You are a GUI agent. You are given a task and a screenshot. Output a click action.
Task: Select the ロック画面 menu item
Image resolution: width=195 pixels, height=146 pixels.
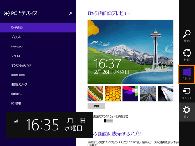pyautogui.click(x=38, y=28)
